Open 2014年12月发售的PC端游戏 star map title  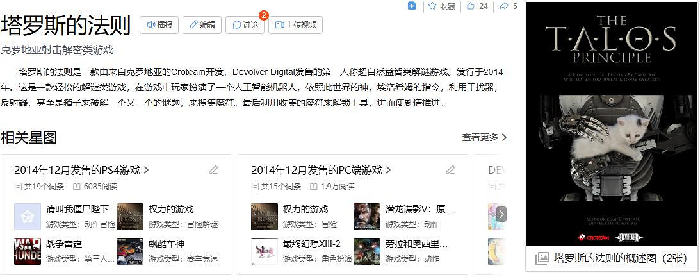point(316,170)
